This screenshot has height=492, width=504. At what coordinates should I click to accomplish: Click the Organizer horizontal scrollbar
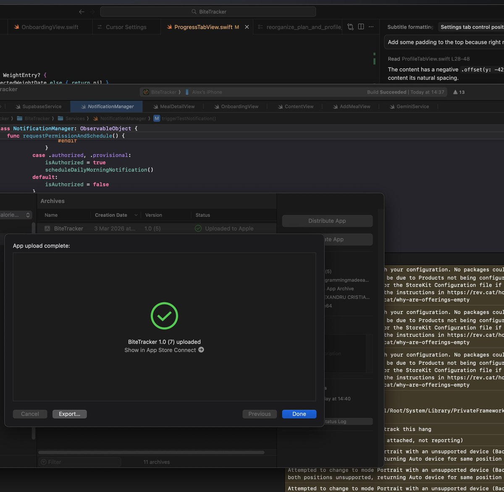(151, 453)
